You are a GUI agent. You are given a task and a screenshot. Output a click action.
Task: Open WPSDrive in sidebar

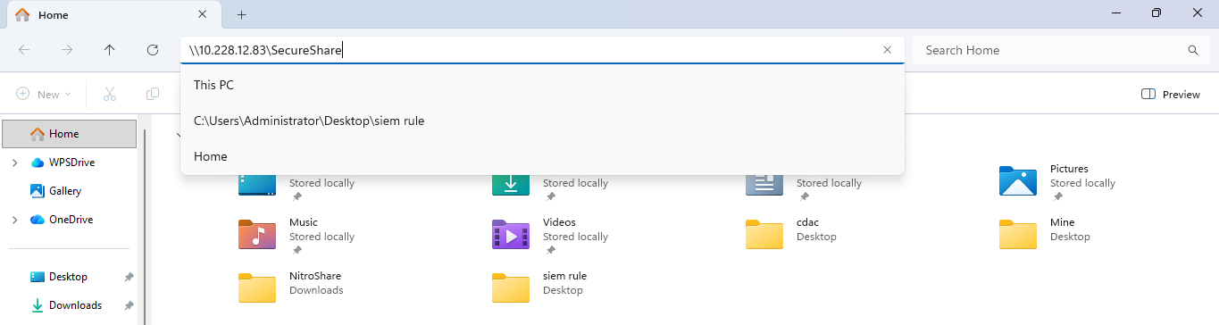click(71, 162)
